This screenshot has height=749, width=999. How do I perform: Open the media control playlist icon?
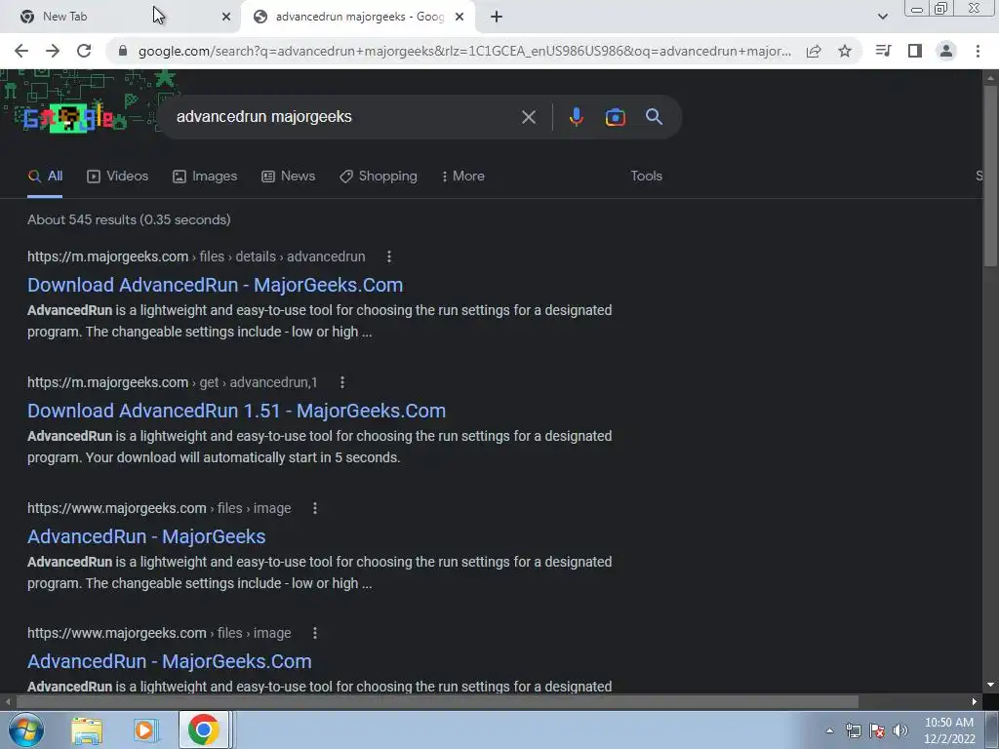pos(884,51)
